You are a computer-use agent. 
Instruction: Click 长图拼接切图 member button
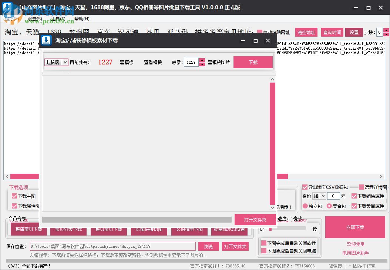[x=149, y=230]
